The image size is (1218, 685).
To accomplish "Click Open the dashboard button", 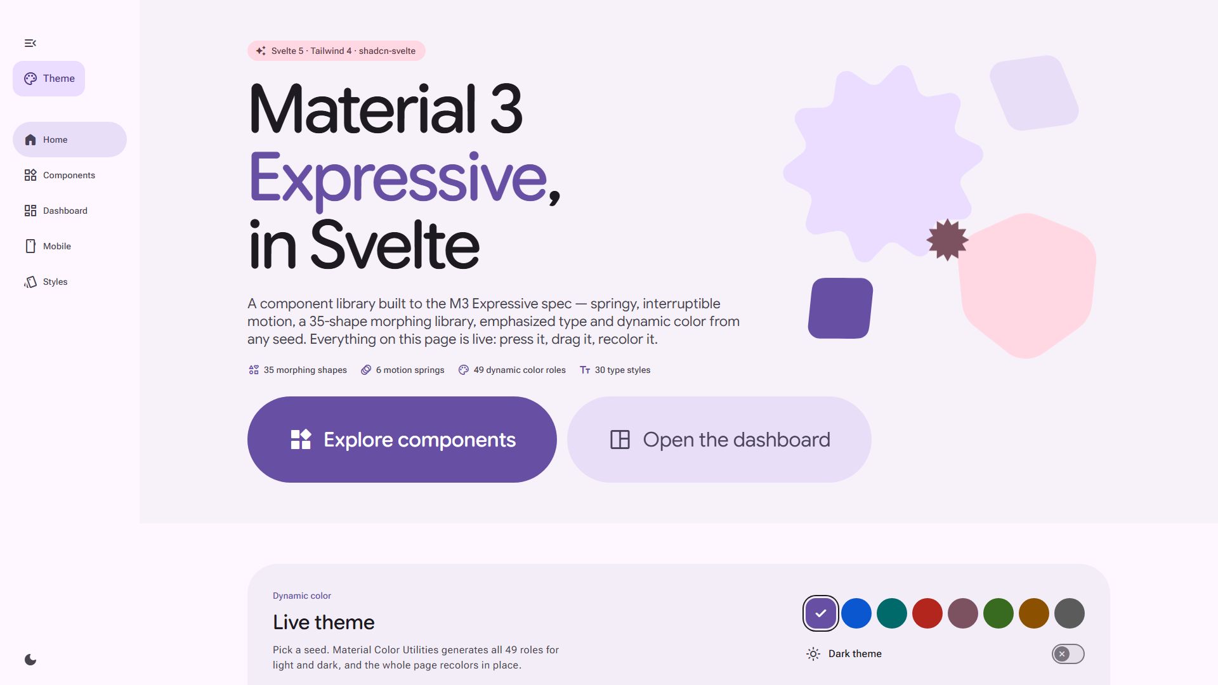I will [x=719, y=440].
